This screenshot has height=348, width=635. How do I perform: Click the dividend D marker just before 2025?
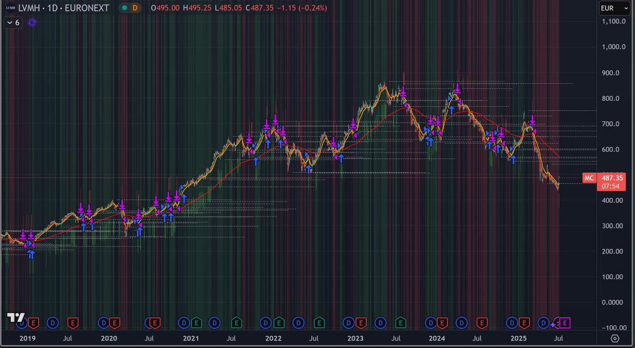[x=512, y=322]
